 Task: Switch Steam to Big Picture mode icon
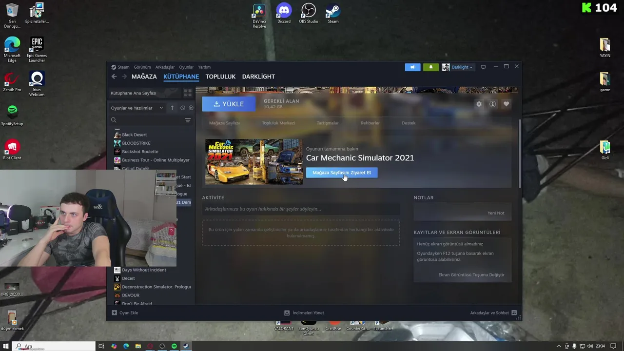pos(483,67)
